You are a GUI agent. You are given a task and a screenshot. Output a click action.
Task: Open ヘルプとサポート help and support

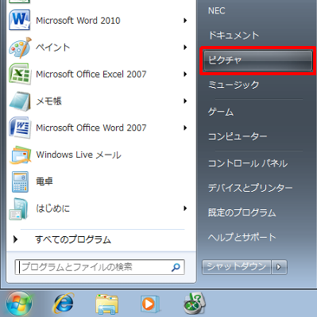pos(242,237)
